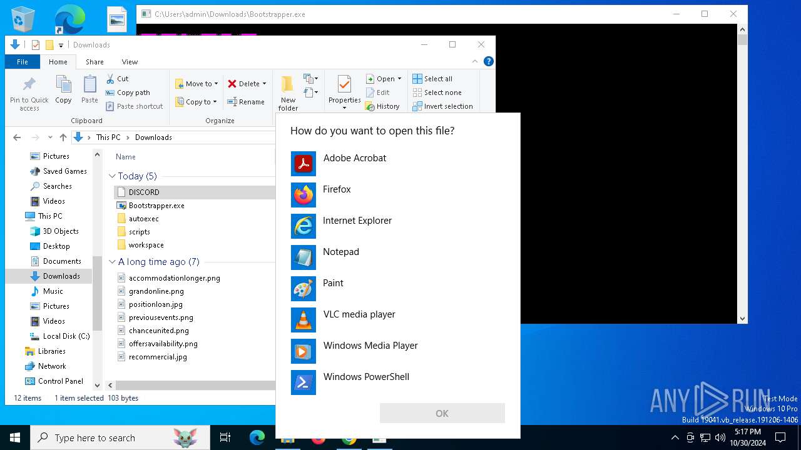
Task: Sort by the Name column header
Action: 126,157
